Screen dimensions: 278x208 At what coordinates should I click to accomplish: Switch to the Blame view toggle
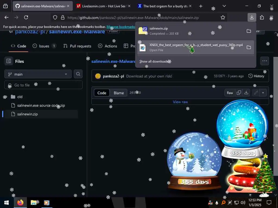click(x=119, y=93)
